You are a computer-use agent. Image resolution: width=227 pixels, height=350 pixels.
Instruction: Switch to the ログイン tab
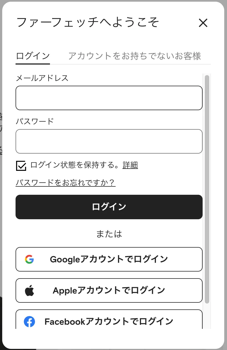(33, 56)
